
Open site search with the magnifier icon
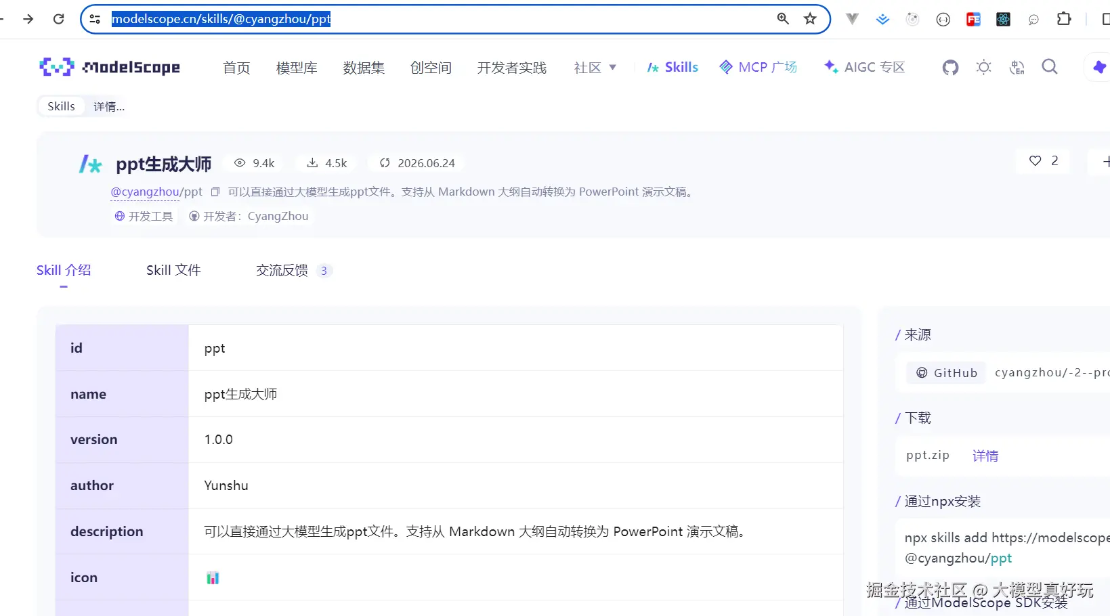1050,66
